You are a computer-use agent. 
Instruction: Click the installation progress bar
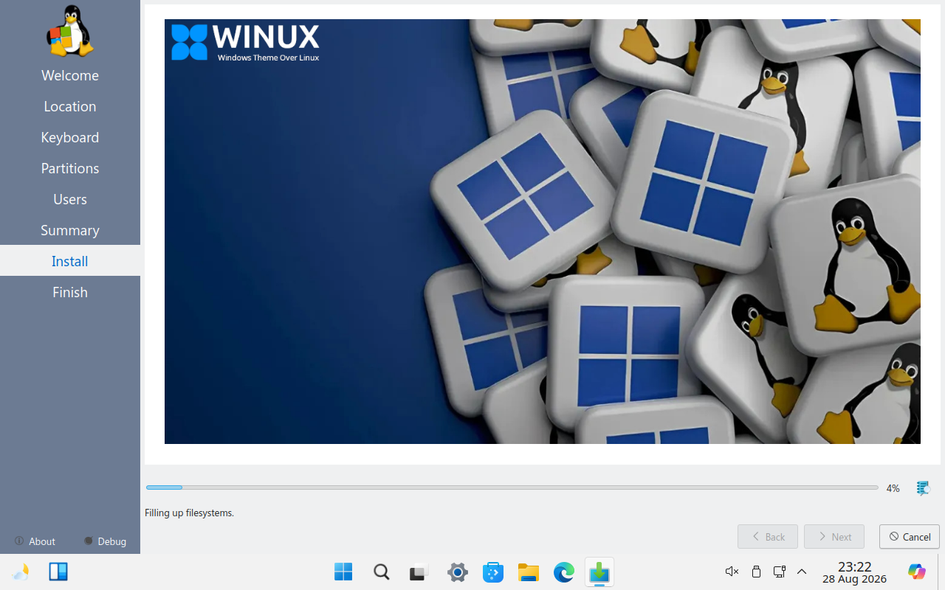pos(512,487)
